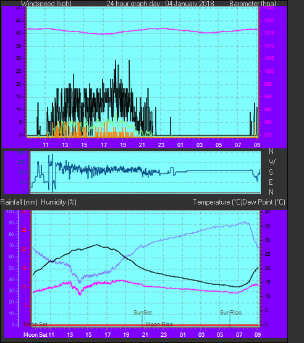Click the SunSet marker label
The height and width of the screenshot is (343, 304).
pos(142,313)
